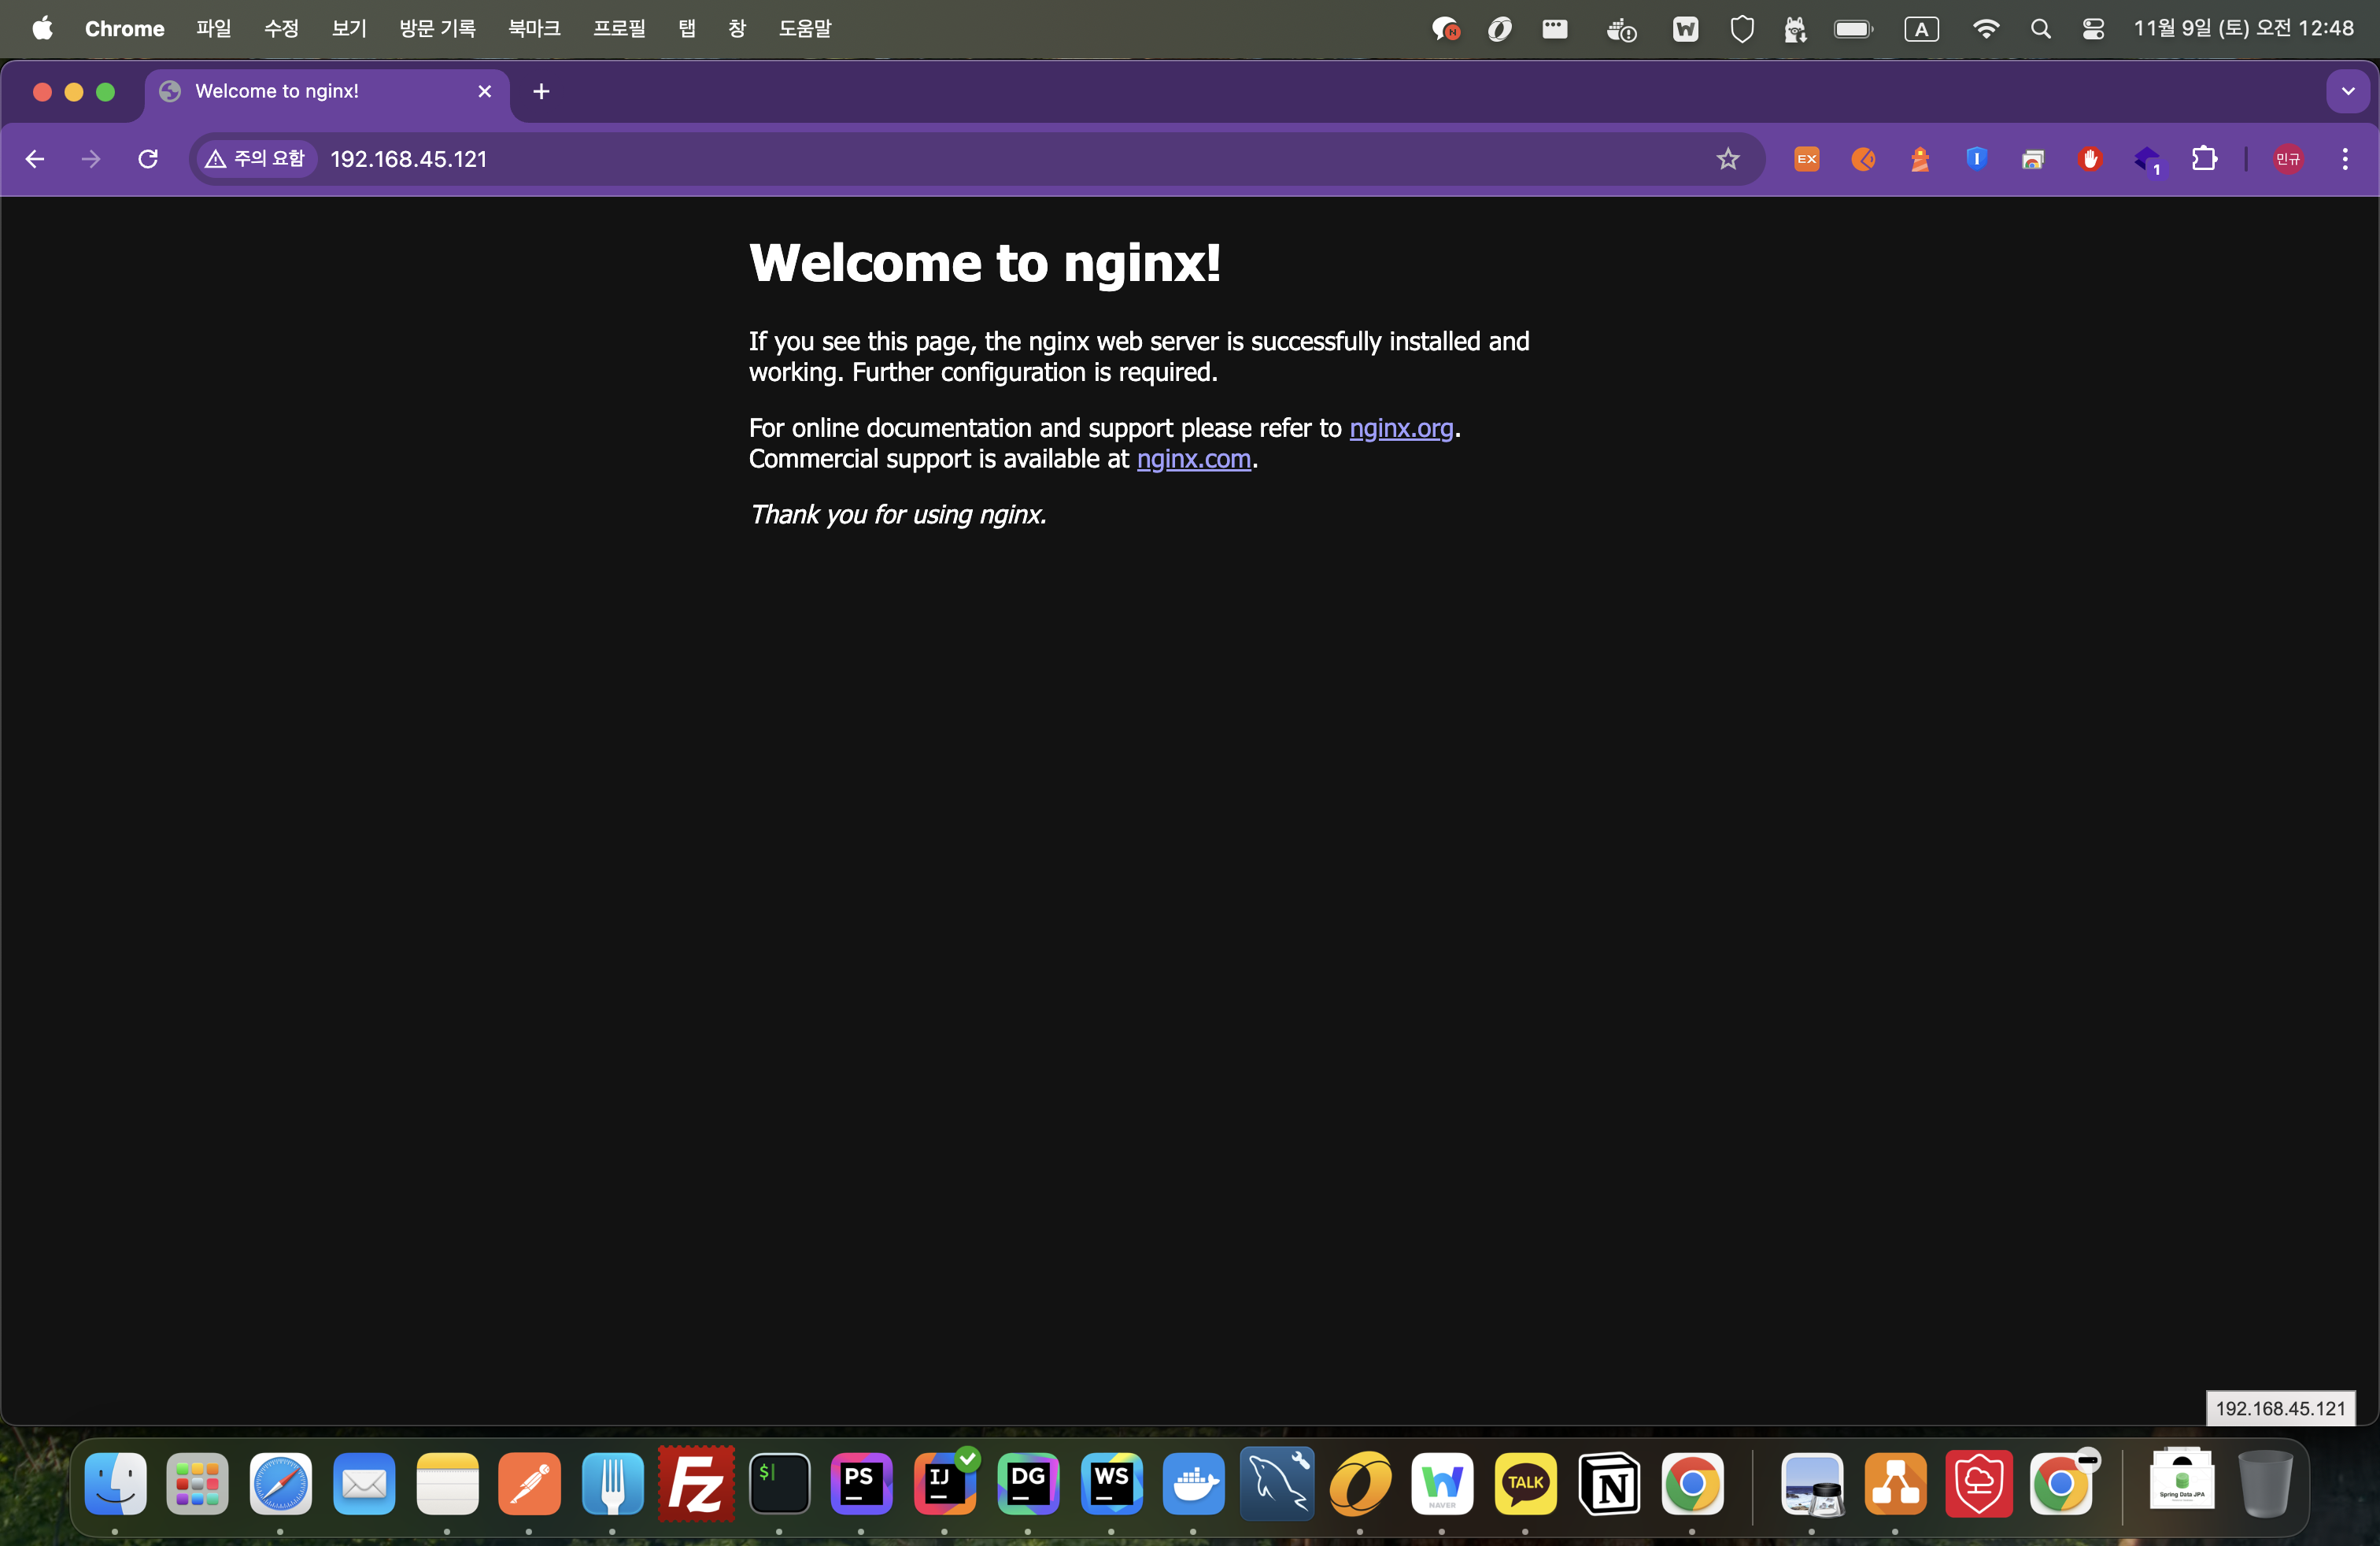Click the blue shield extension icon
The width and height of the screenshot is (2380, 1546).
tap(1976, 159)
